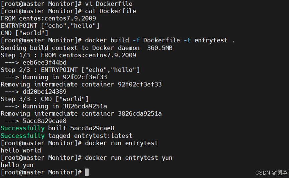Image resolution: width=289 pixels, height=178 pixels.
Task: Click 'FROM centos:centos7.9.2009' Dockerfile line
Action: [x=48, y=18]
